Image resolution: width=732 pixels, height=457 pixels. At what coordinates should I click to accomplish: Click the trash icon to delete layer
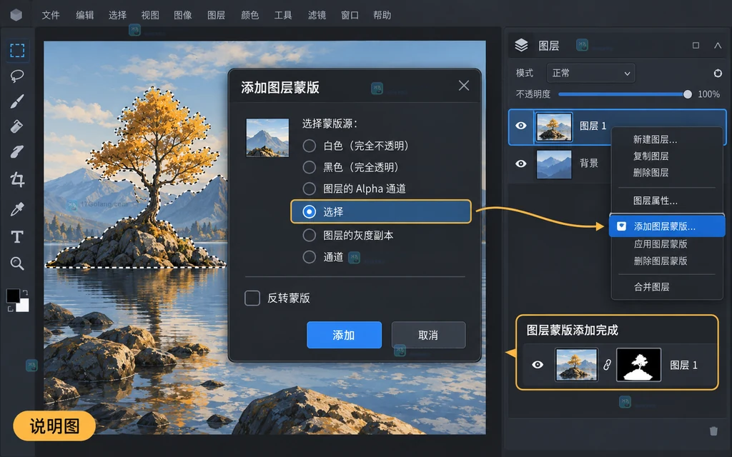pyautogui.click(x=713, y=431)
